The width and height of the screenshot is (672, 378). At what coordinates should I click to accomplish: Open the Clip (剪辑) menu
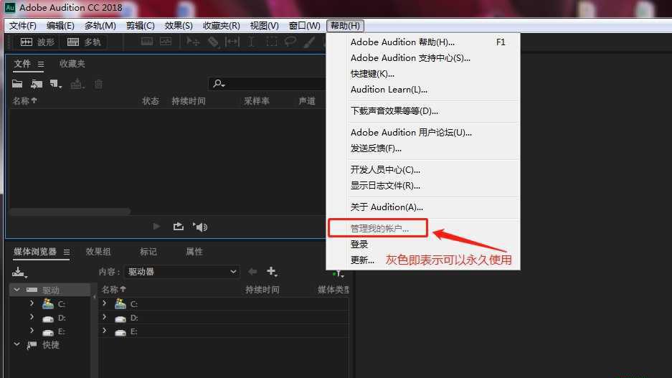coord(140,26)
